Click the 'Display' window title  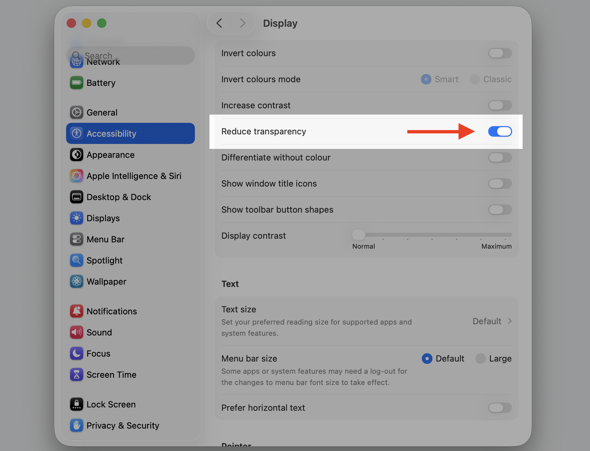click(x=280, y=23)
